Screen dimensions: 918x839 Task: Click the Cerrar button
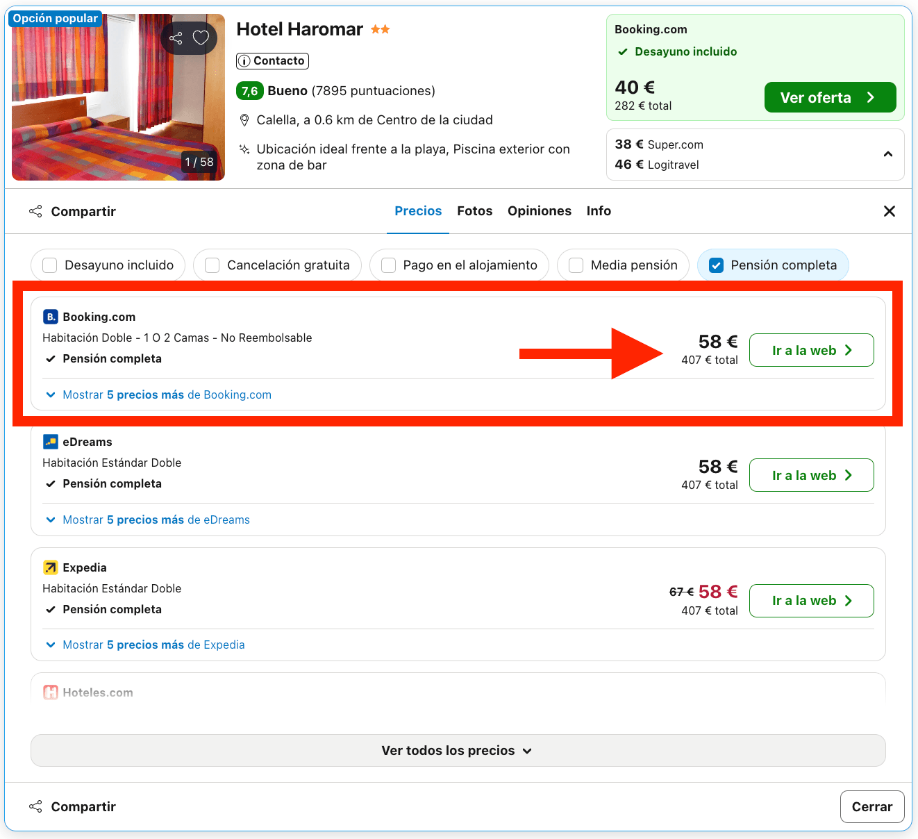[x=872, y=806]
